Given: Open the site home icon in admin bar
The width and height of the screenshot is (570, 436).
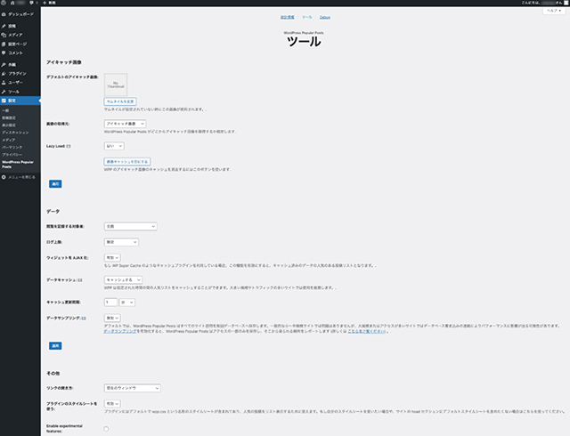Looking at the screenshot, I should (x=12, y=3).
